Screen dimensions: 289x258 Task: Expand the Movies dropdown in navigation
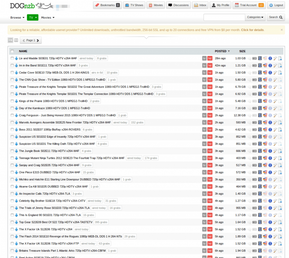[48, 18]
